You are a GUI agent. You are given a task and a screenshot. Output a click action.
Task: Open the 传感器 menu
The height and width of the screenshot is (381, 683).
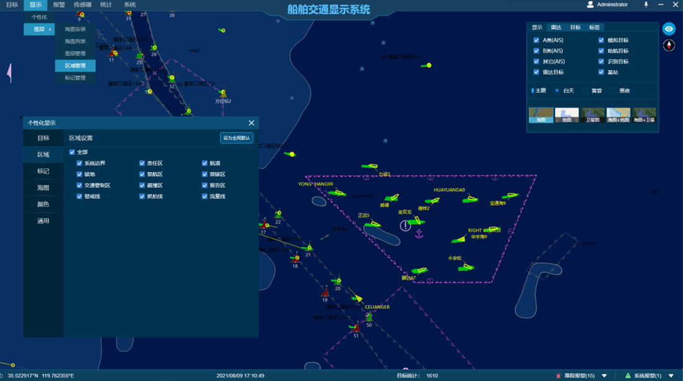[82, 5]
